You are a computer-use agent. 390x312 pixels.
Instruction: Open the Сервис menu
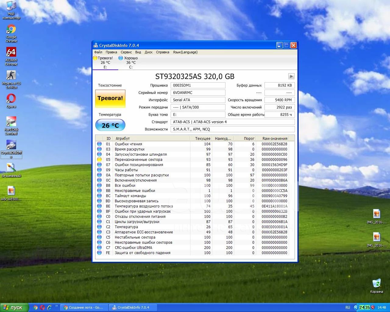(126, 52)
